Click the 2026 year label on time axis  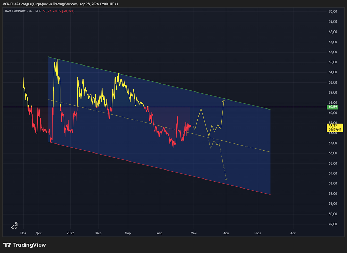coord(70,233)
